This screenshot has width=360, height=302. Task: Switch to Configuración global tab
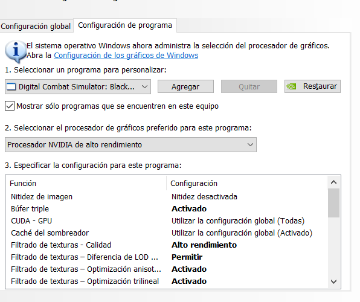[x=36, y=26]
